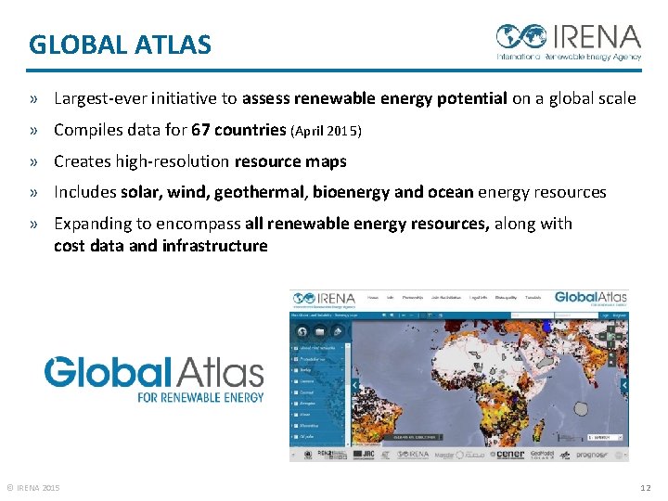
Task: Click the Login link
Action: [x=605, y=315]
